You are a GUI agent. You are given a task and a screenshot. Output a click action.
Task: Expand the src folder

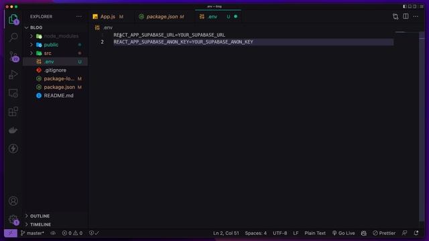pyautogui.click(x=32, y=53)
